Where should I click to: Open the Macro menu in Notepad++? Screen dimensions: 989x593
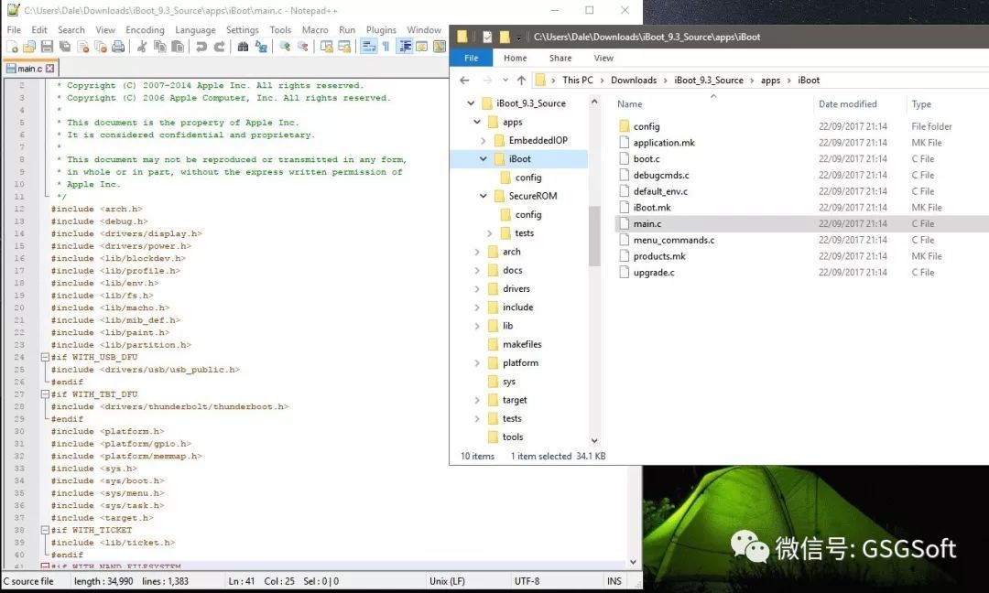click(x=315, y=29)
